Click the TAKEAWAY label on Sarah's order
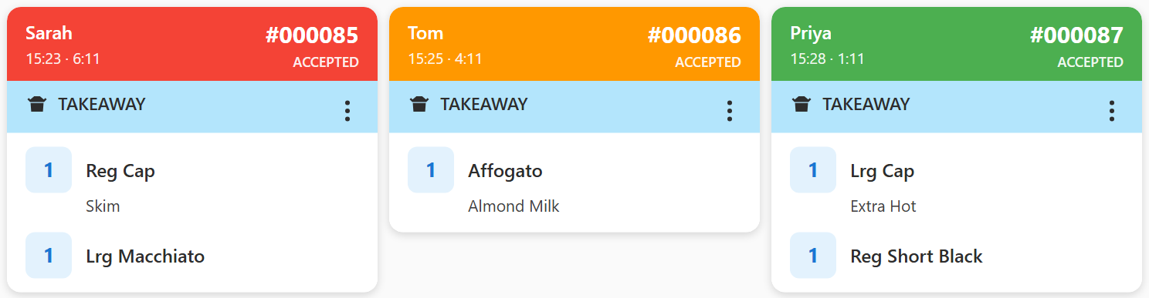Image resolution: width=1149 pixels, height=298 pixels. click(x=102, y=104)
